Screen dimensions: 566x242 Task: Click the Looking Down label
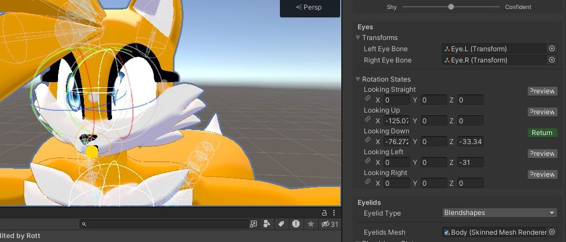(386, 131)
